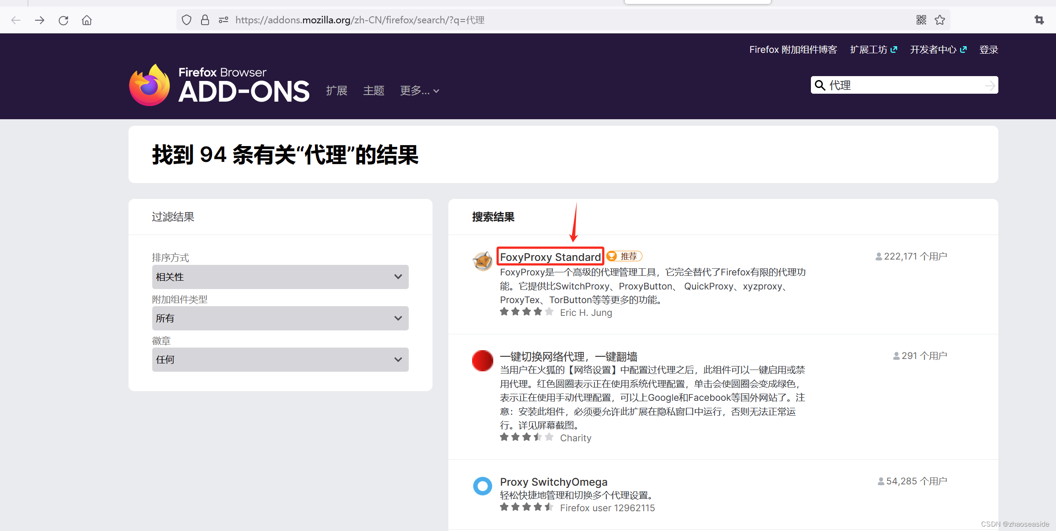Click the star rating by author Charity
The image size is (1056, 531).
(527, 437)
